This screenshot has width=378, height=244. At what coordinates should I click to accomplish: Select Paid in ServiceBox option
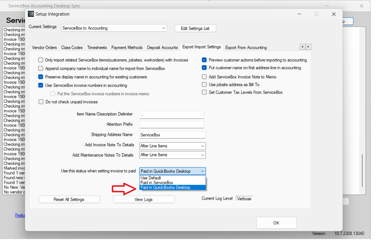[172, 183]
